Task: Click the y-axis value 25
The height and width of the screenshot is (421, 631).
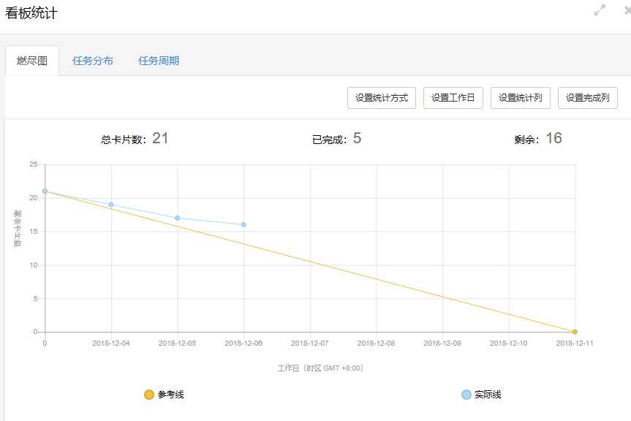Action: [x=34, y=164]
